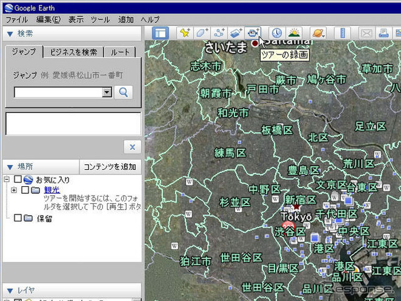Click the 観光 folder icon
Screen dimensions: 401x301
coord(36,190)
